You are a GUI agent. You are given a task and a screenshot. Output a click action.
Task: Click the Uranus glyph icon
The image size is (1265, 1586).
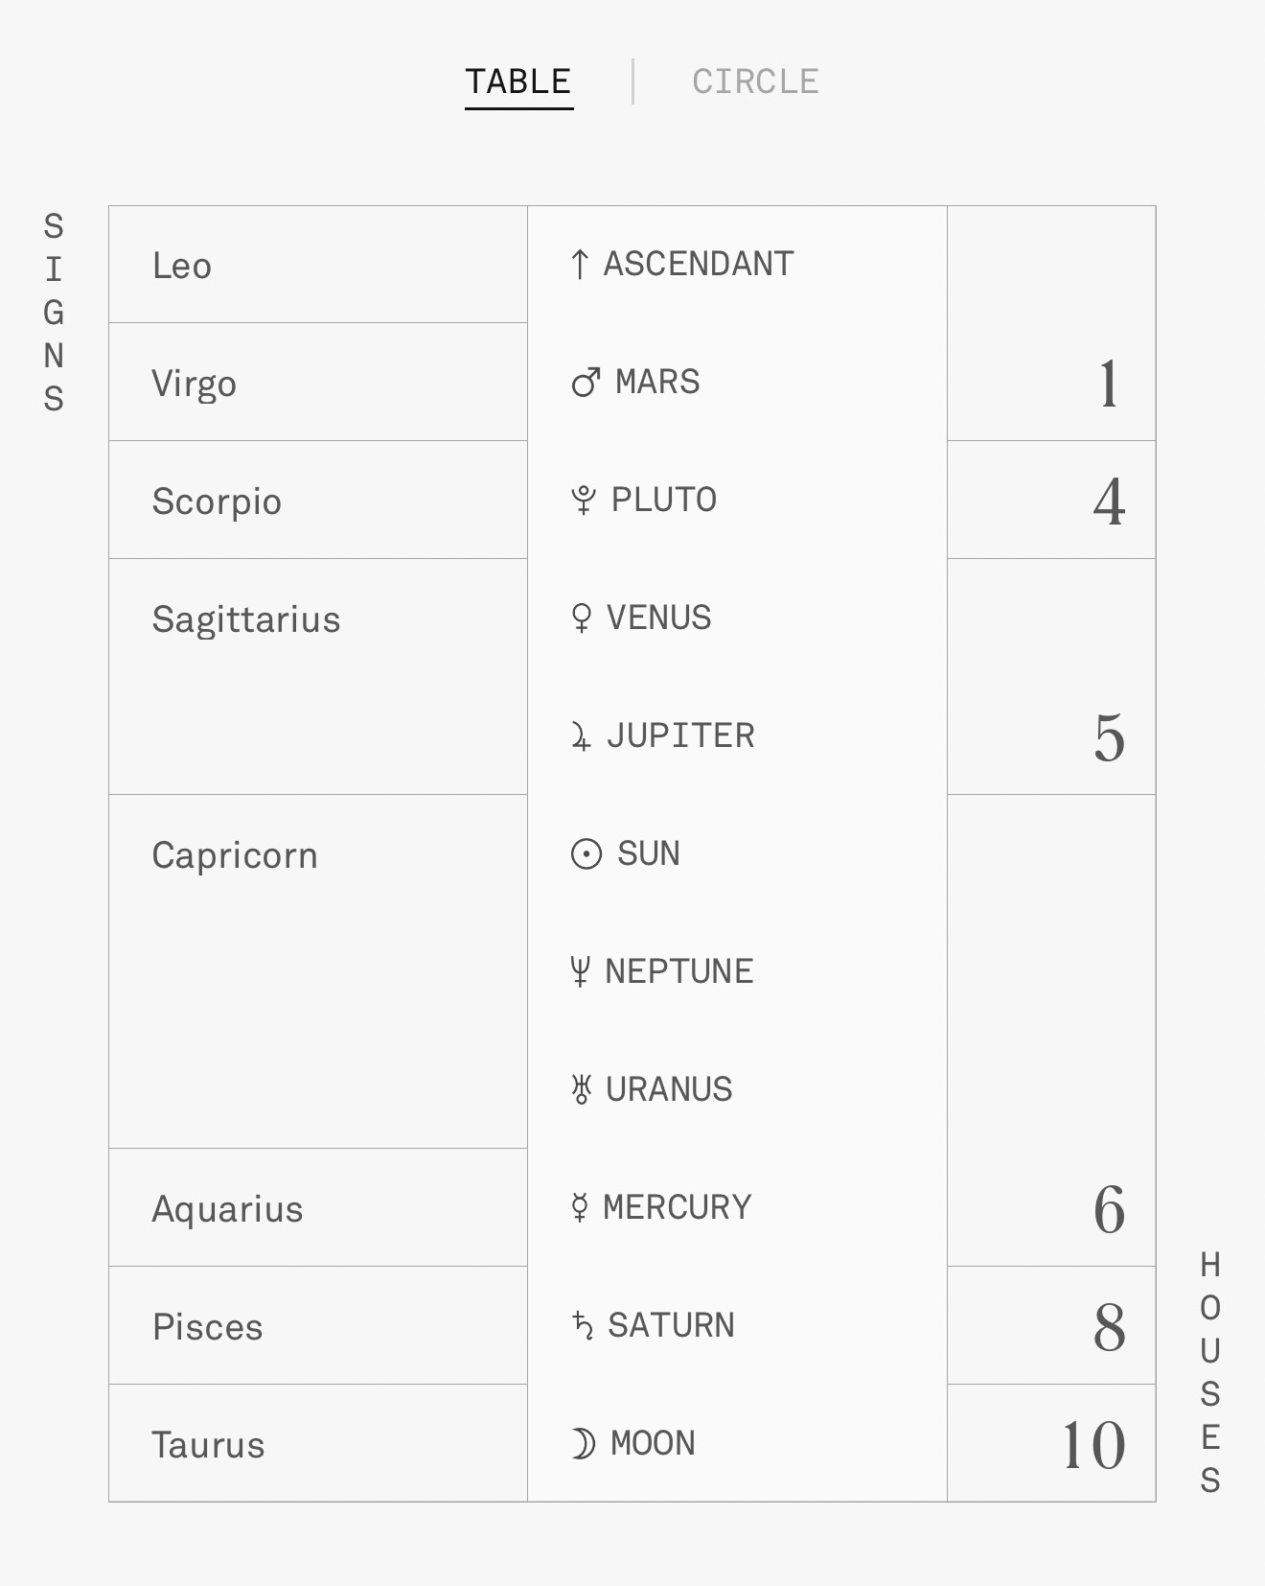click(581, 1089)
